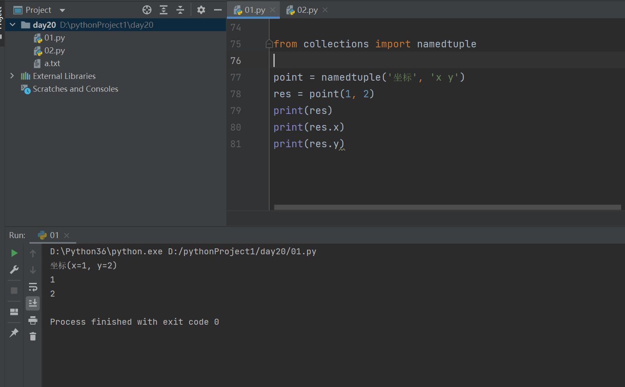Click the restore layout icon in Run panel
Image resolution: width=625 pixels, height=387 pixels.
point(14,312)
